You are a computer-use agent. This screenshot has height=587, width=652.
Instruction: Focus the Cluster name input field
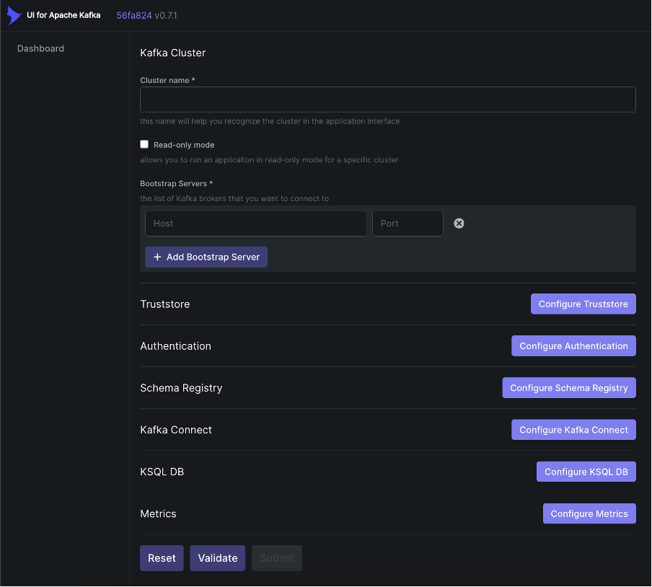[387, 100]
